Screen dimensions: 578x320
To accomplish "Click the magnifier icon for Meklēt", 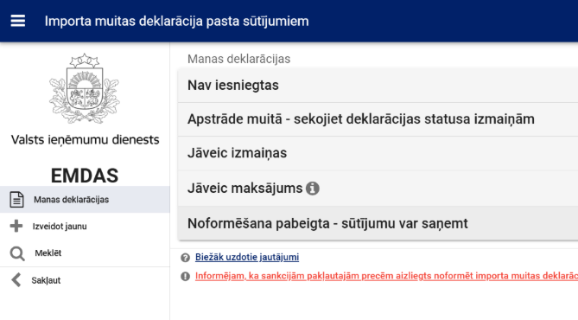I will (x=17, y=253).
